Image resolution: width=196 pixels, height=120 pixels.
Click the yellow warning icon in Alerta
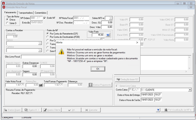61,52
